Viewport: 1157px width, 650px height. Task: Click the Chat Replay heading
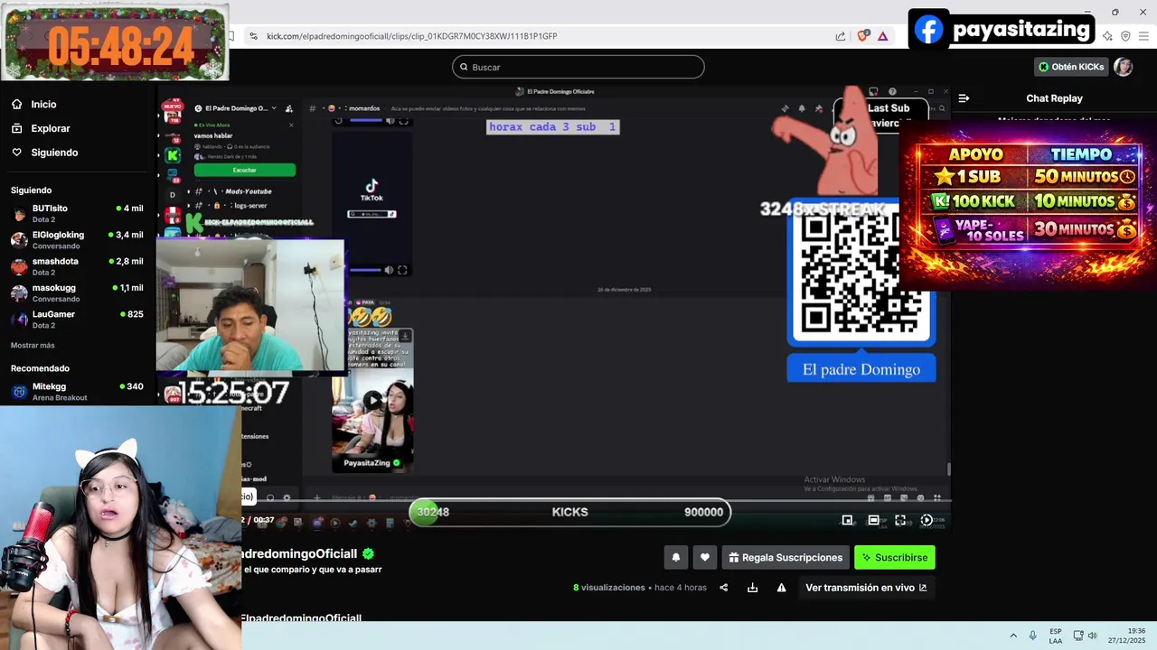[x=1054, y=98]
